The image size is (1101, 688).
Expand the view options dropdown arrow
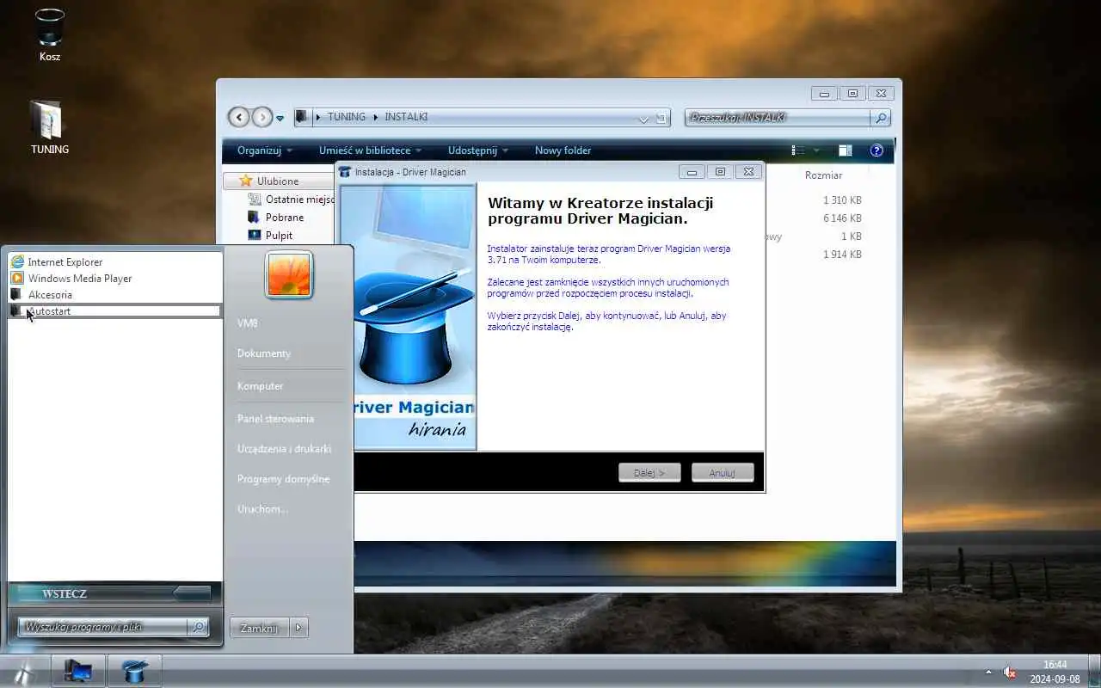click(816, 150)
